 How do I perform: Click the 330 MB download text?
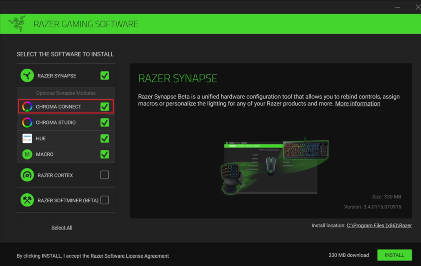click(x=349, y=255)
